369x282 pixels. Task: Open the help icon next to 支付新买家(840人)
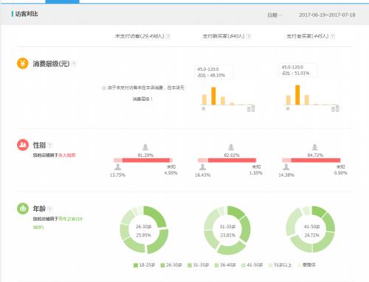pyautogui.click(x=249, y=36)
